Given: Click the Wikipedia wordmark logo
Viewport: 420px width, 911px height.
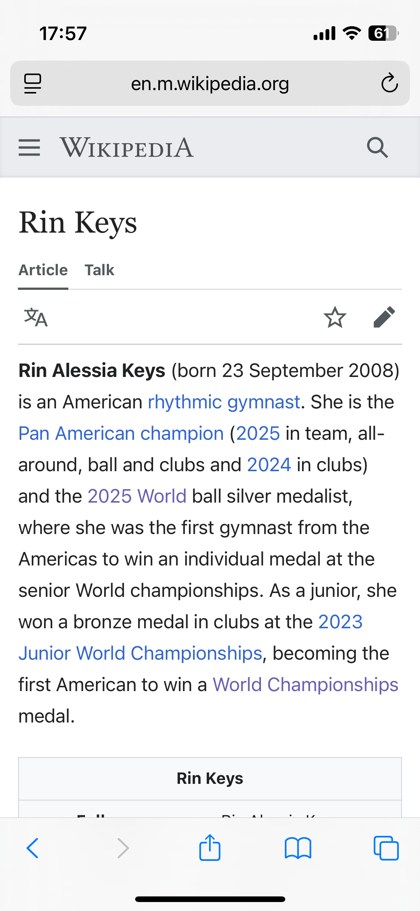Looking at the screenshot, I should [127, 147].
